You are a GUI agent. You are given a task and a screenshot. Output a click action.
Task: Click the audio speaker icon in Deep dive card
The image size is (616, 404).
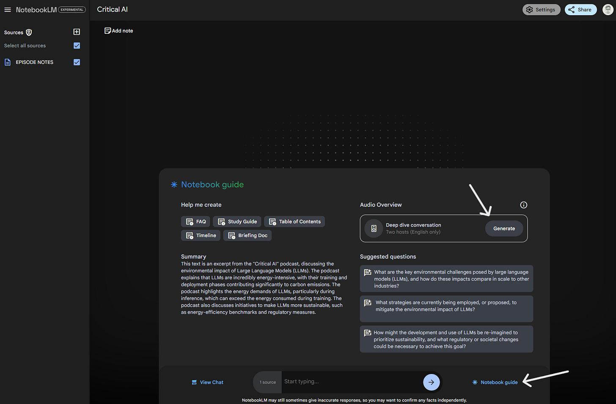pos(374,229)
